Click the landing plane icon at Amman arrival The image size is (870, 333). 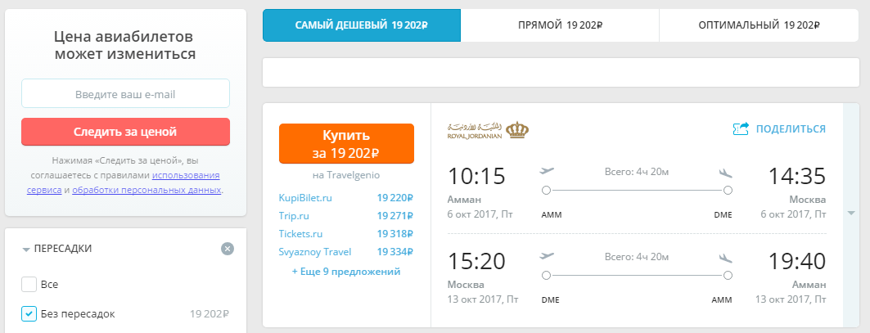point(725,258)
